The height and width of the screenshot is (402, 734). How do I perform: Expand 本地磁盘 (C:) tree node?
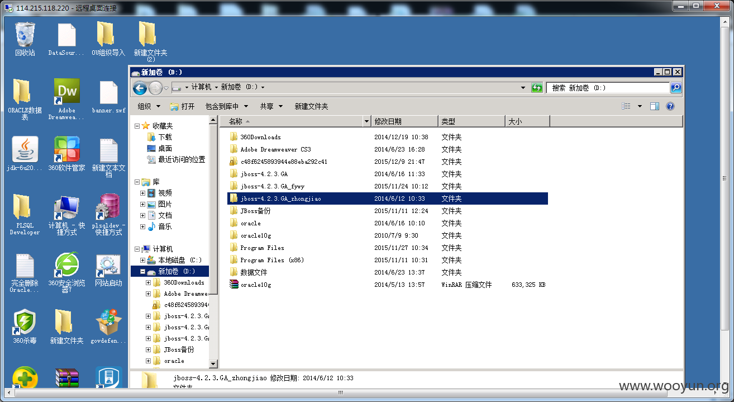click(142, 260)
